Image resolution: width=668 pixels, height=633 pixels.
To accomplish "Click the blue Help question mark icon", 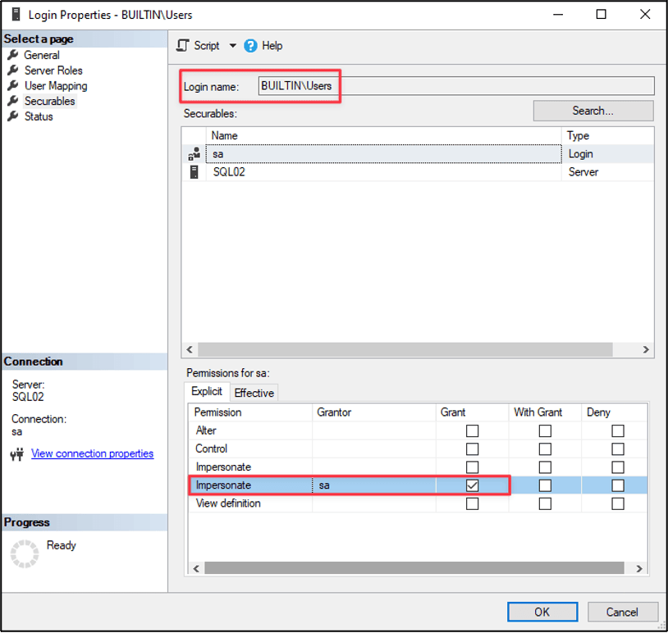I will [250, 46].
